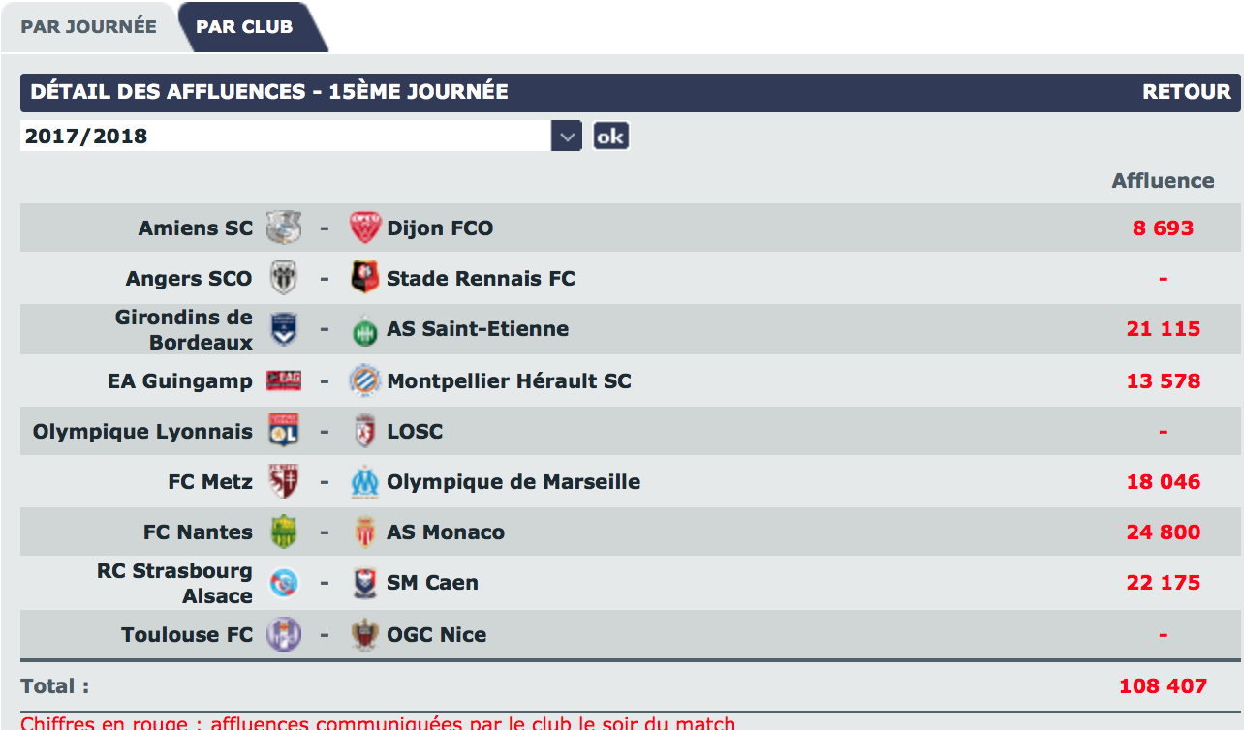Click the ok button
This screenshot has width=1244, height=730.
610,136
